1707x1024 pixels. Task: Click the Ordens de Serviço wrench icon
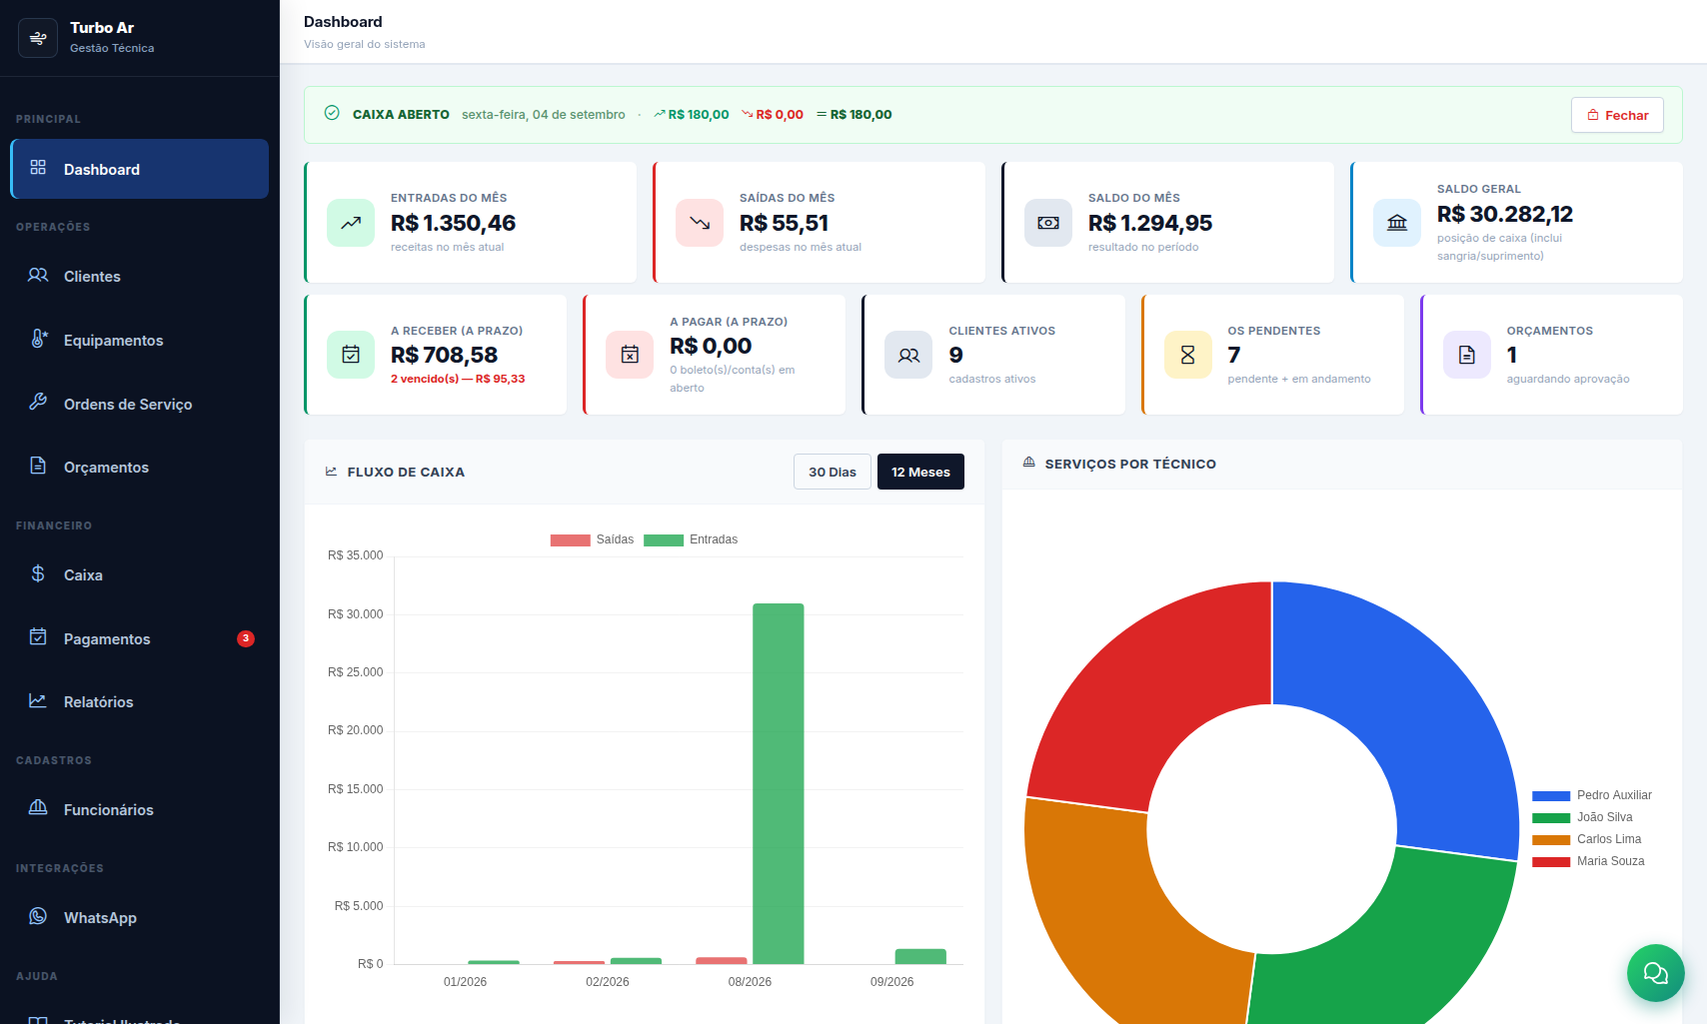point(38,402)
